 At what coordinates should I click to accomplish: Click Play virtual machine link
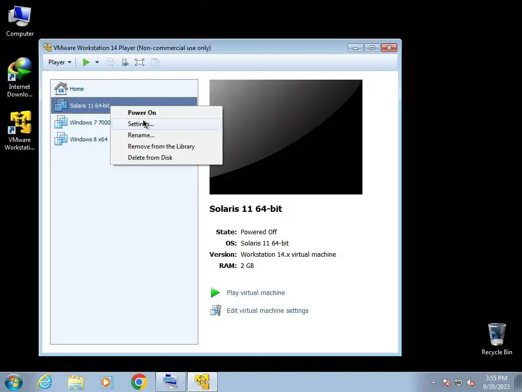256,292
